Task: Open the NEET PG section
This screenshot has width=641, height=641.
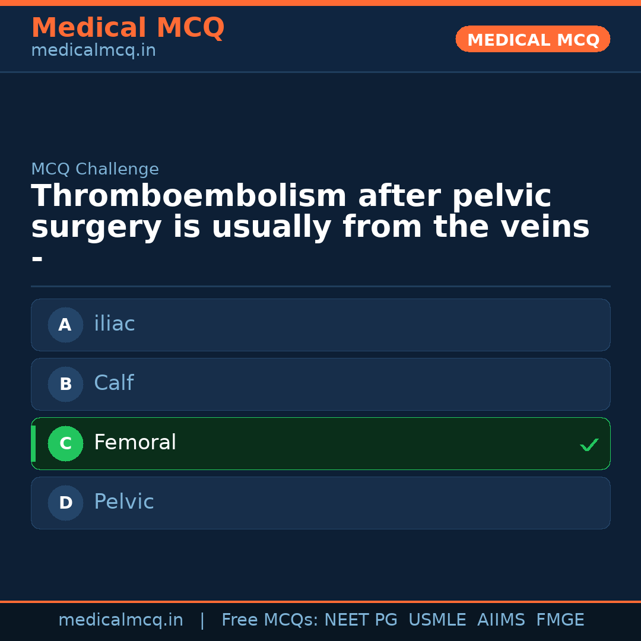Action: (360, 619)
